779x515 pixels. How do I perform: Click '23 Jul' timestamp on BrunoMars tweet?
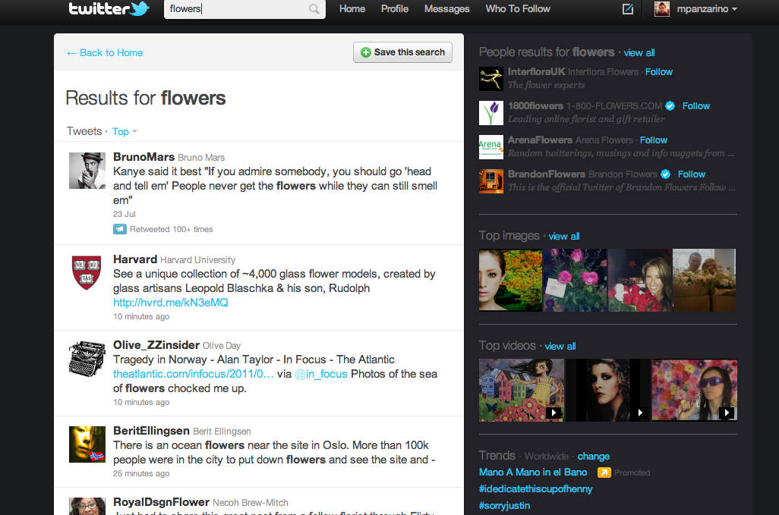pyautogui.click(x=125, y=214)
